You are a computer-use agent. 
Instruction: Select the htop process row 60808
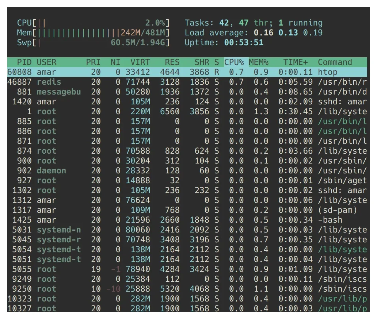pos(187,72)
